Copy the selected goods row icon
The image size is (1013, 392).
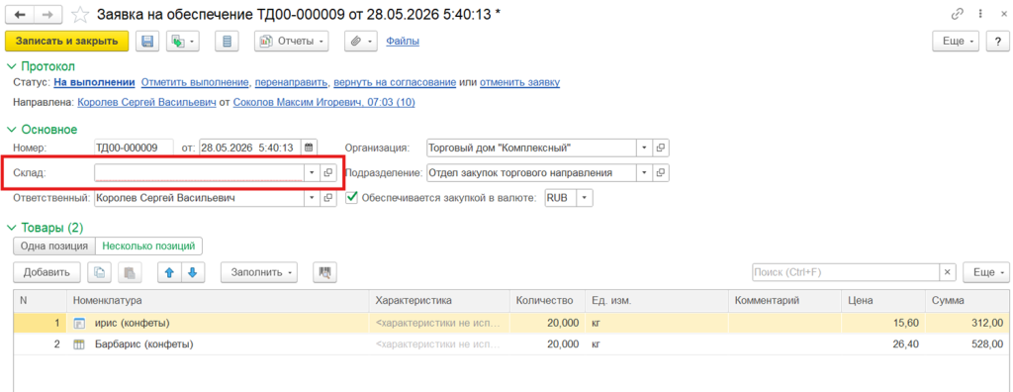pyautogui.click(x=100, y=272)
